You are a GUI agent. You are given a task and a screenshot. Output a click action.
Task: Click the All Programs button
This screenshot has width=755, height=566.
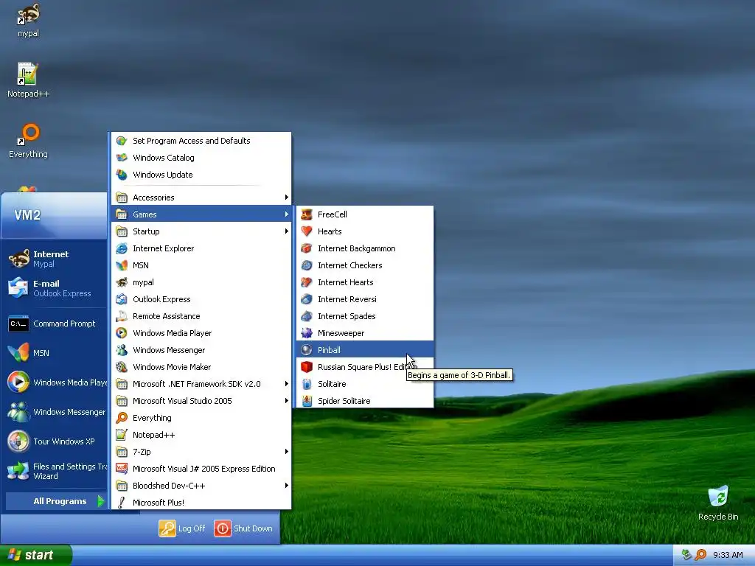(56, 501)
